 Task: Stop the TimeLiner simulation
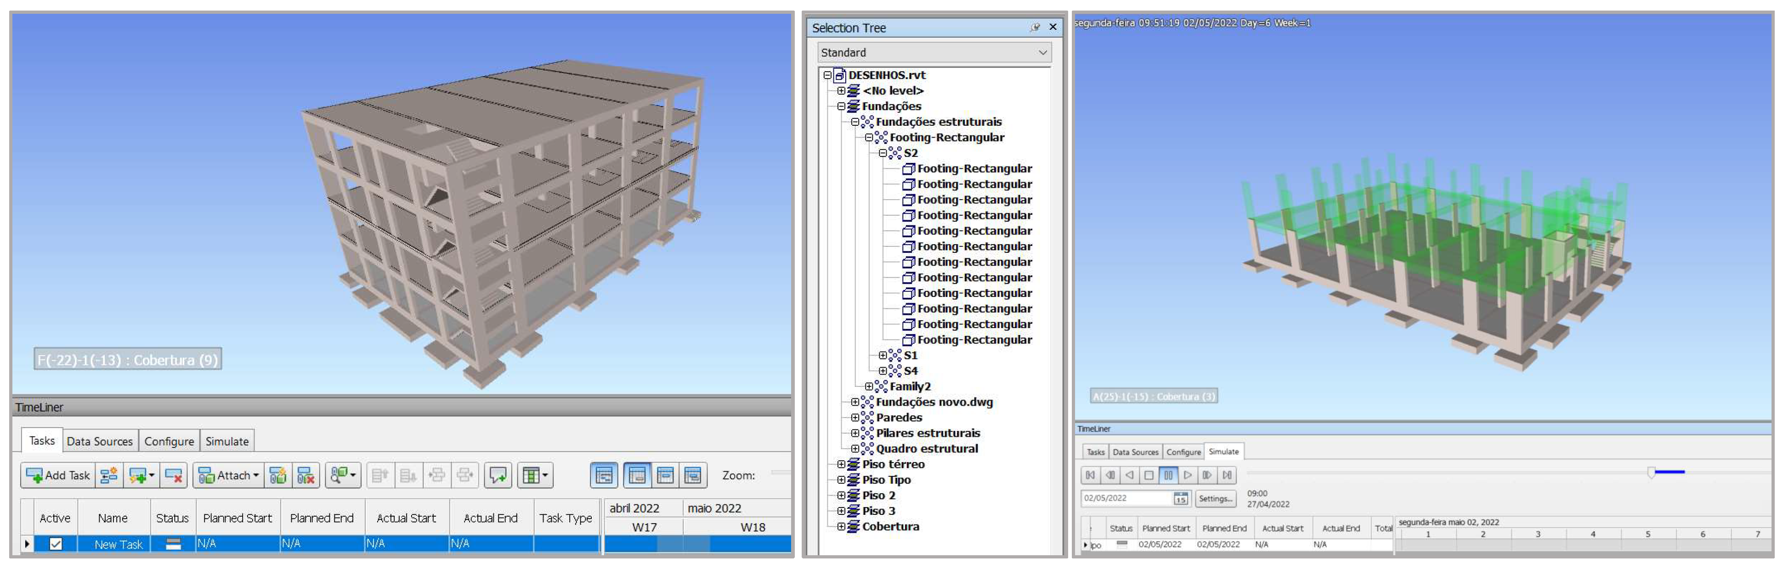pyautogui.click(x=1149, y=475)
